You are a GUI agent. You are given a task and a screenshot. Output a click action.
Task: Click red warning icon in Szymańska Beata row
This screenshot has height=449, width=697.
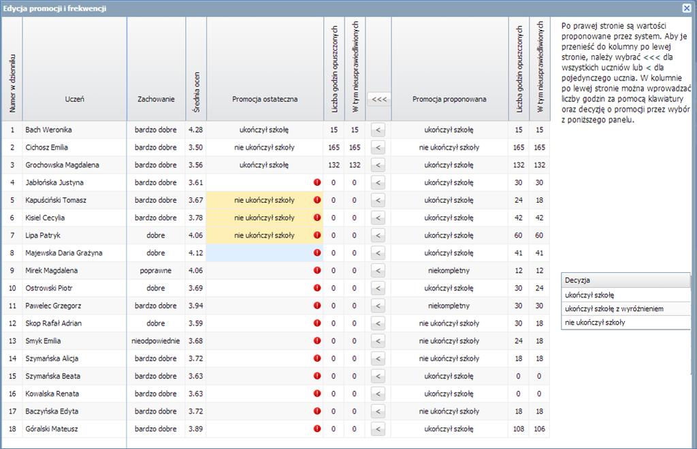click(317, 376)
